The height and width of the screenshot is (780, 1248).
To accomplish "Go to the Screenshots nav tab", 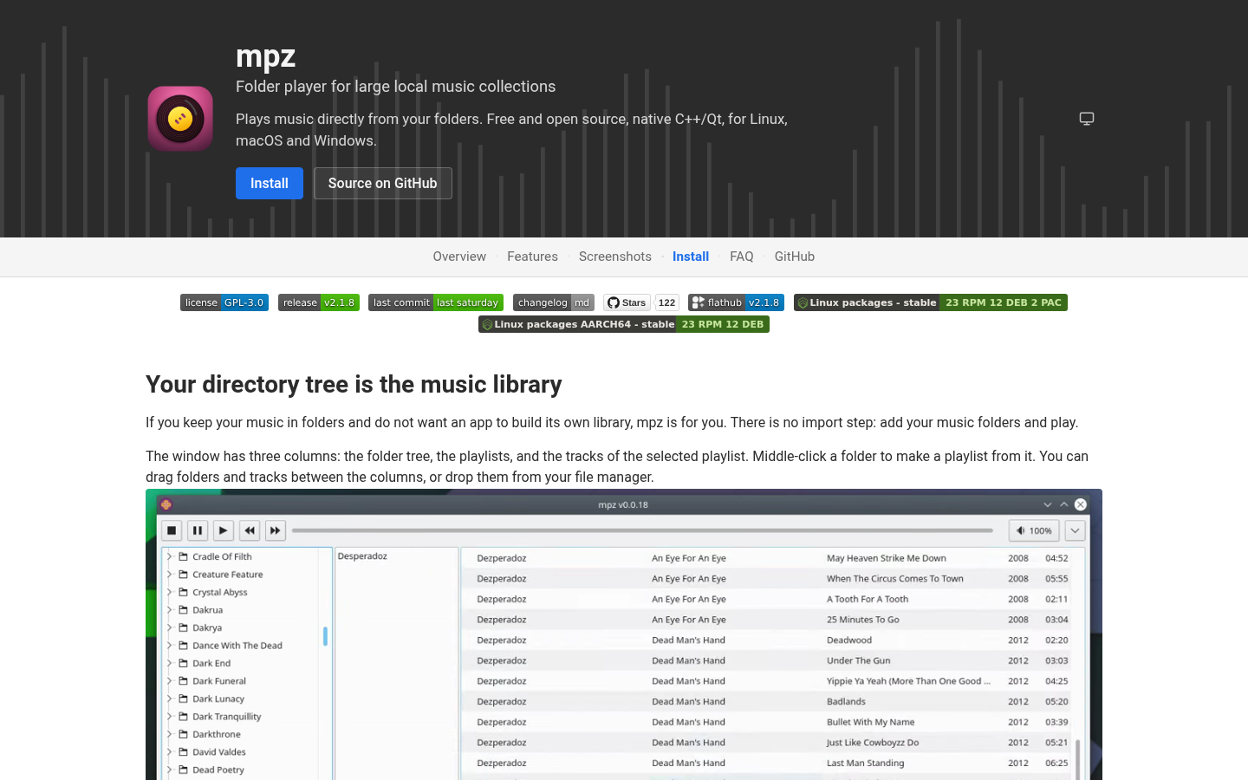I will (615, 257).
